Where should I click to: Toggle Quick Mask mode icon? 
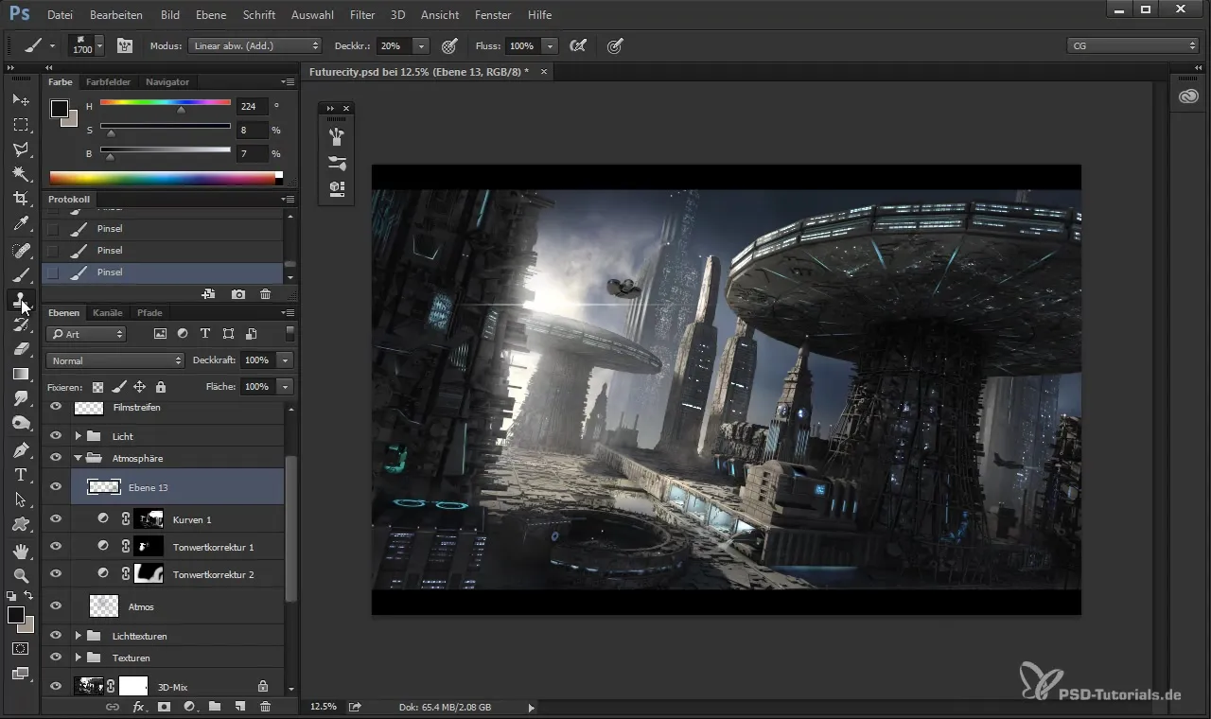coord(21,649)
